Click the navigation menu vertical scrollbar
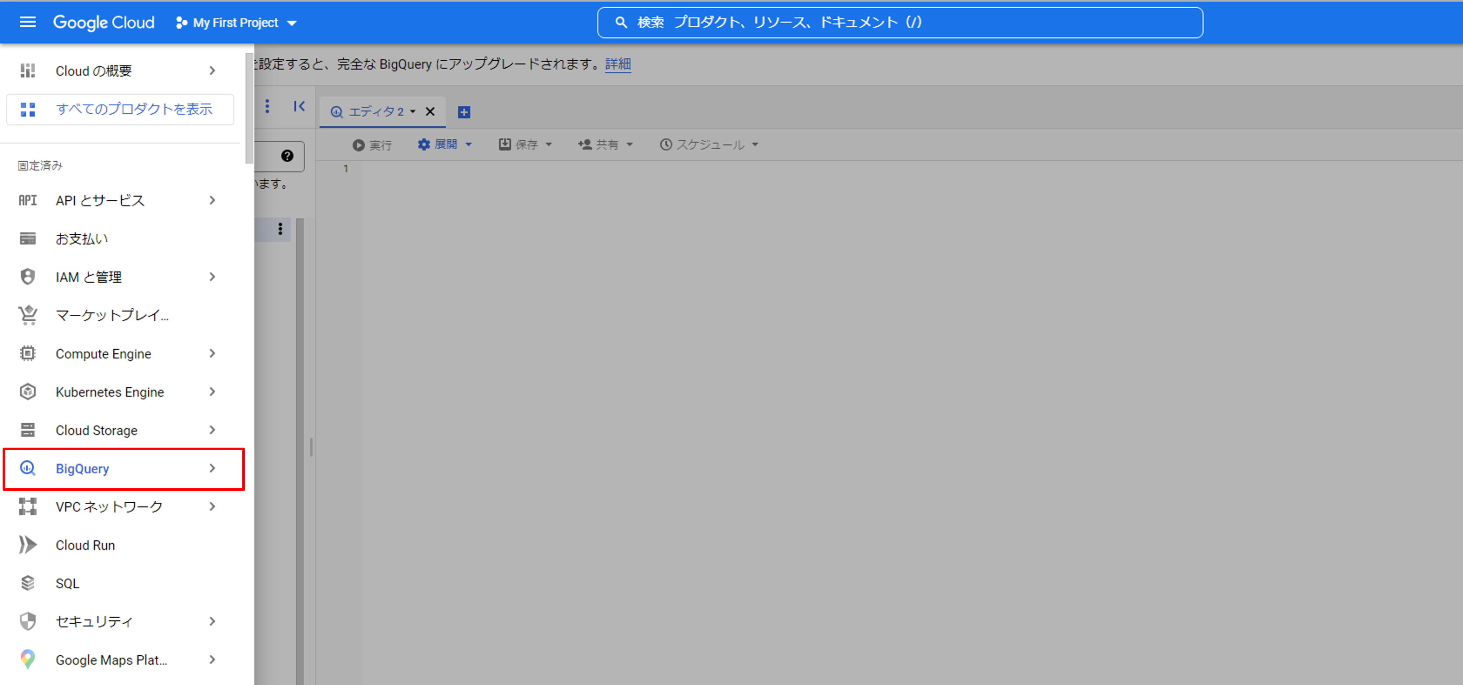Viewport: 1463px width, 685px height. (249, 108)
